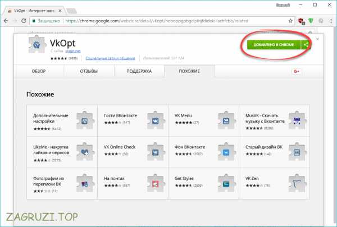Select the ПОХОЖИЕ tab
This screenshot has width=337, height=227.
coord(189,71)
